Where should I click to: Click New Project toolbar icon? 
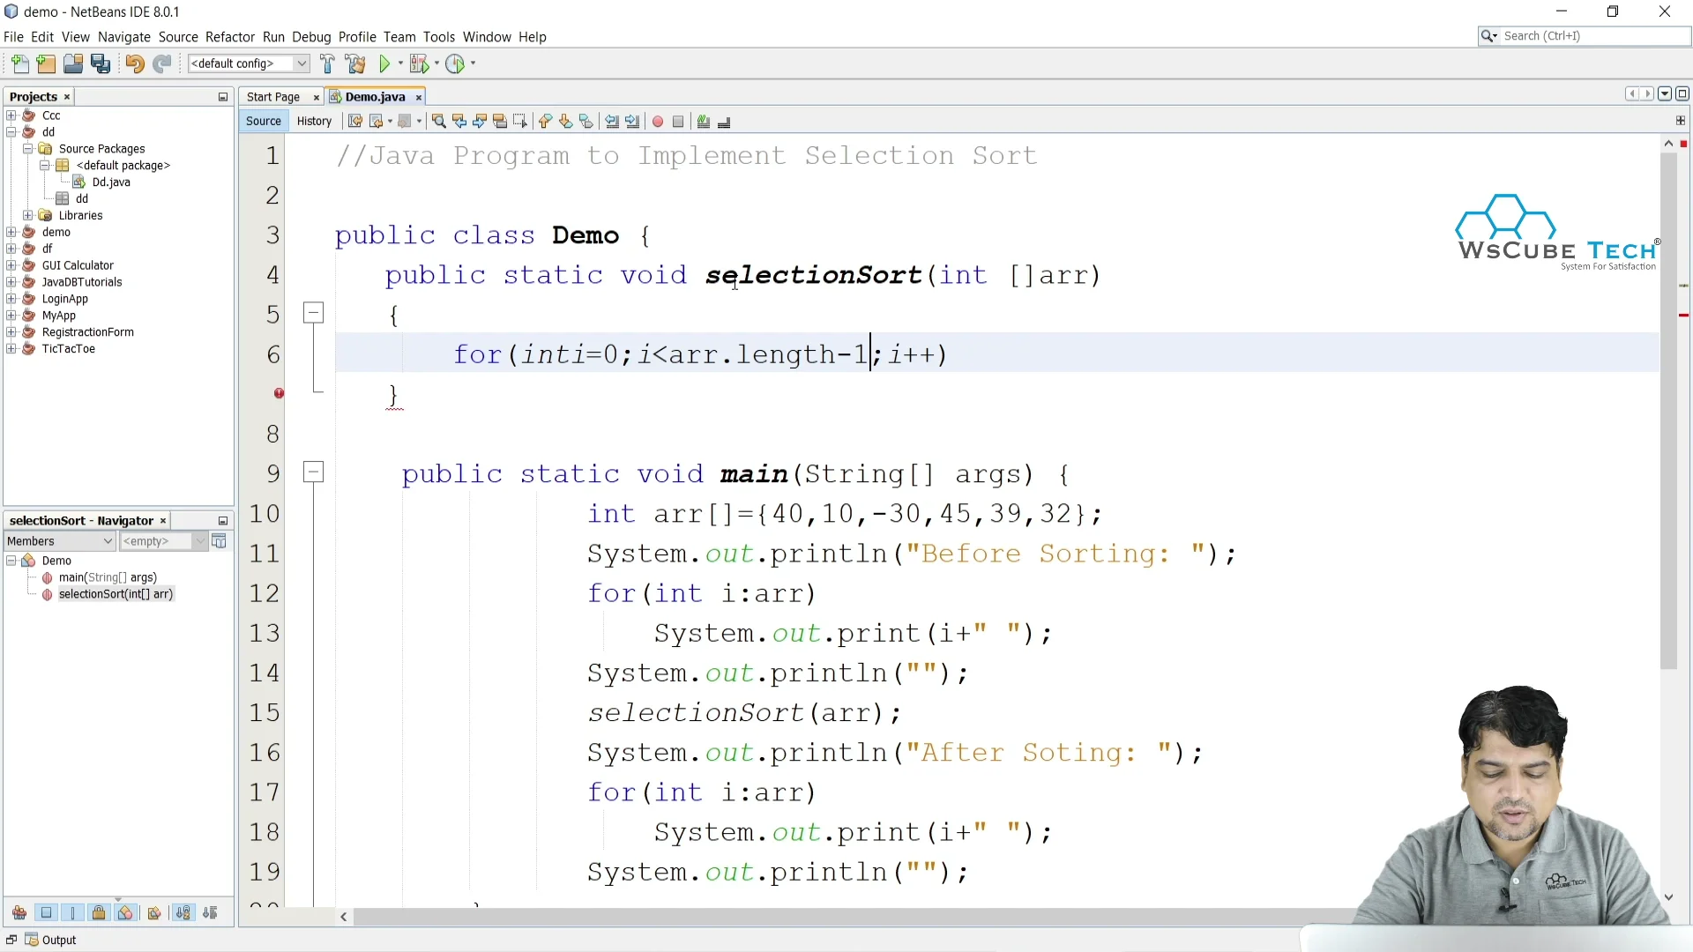46,63
